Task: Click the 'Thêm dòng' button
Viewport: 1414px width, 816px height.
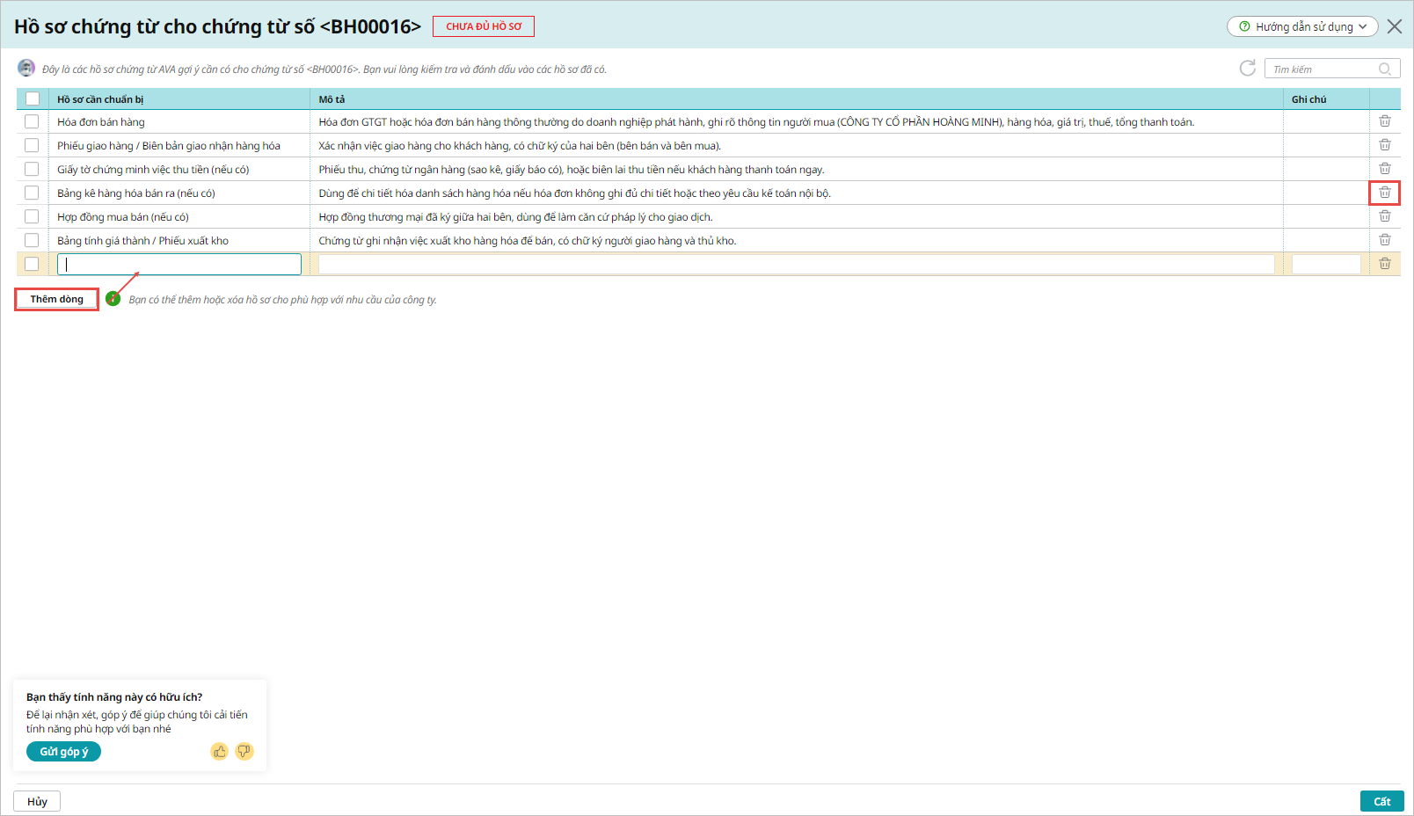Action: (x=56, y=299)
